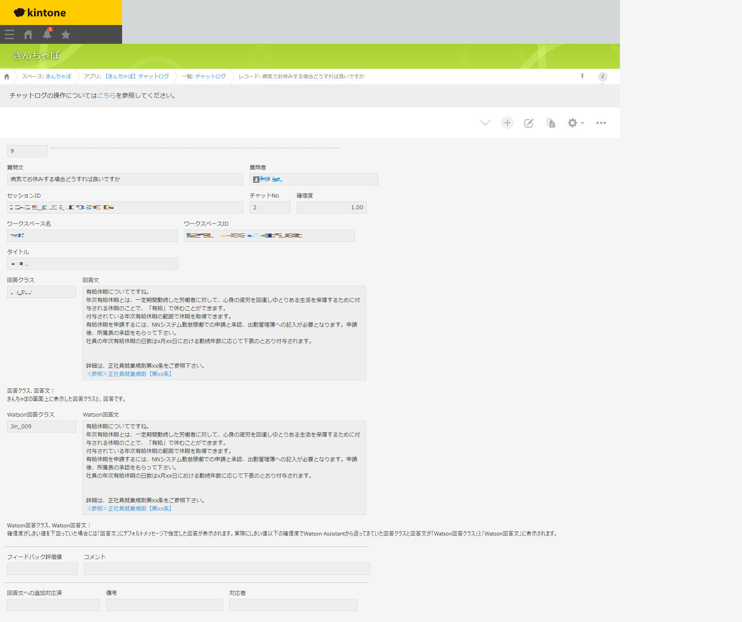
Task: Expand the chevron-down arrow in the toolbar
Action: 485,123
